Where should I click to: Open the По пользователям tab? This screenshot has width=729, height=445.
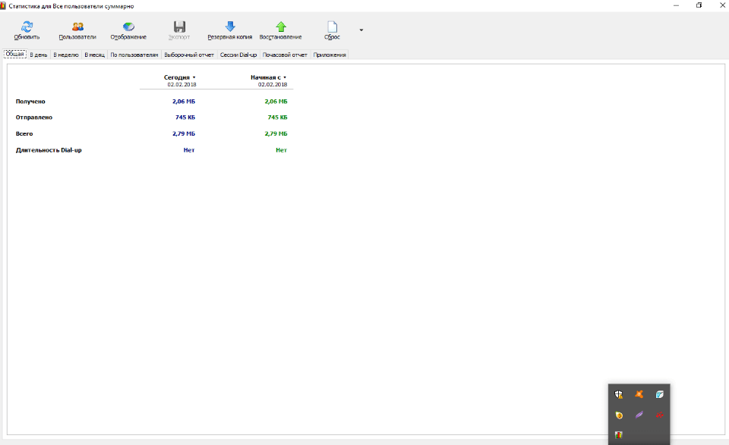[x=134, y=55]
